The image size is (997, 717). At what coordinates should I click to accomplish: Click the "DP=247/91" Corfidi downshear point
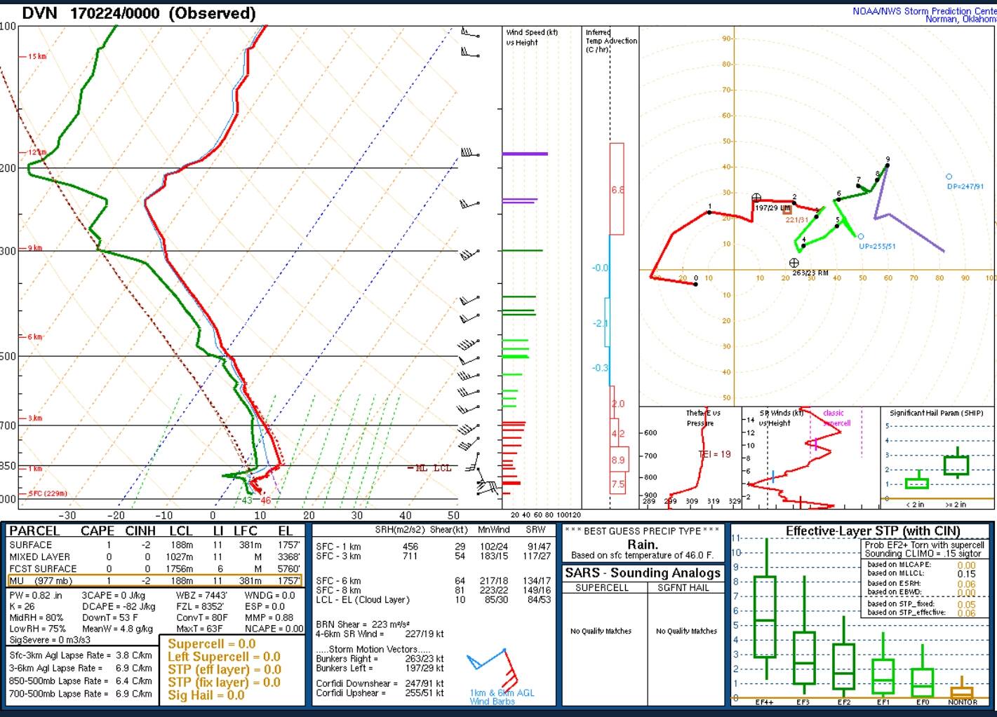949,177
